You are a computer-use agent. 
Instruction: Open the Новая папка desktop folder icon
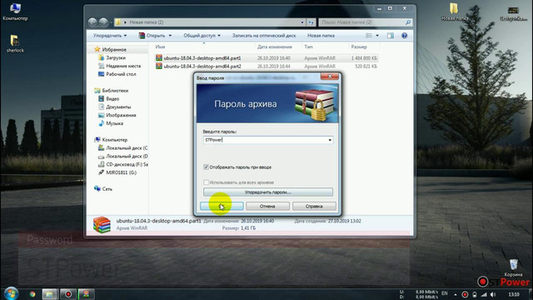tap(454, 12)
